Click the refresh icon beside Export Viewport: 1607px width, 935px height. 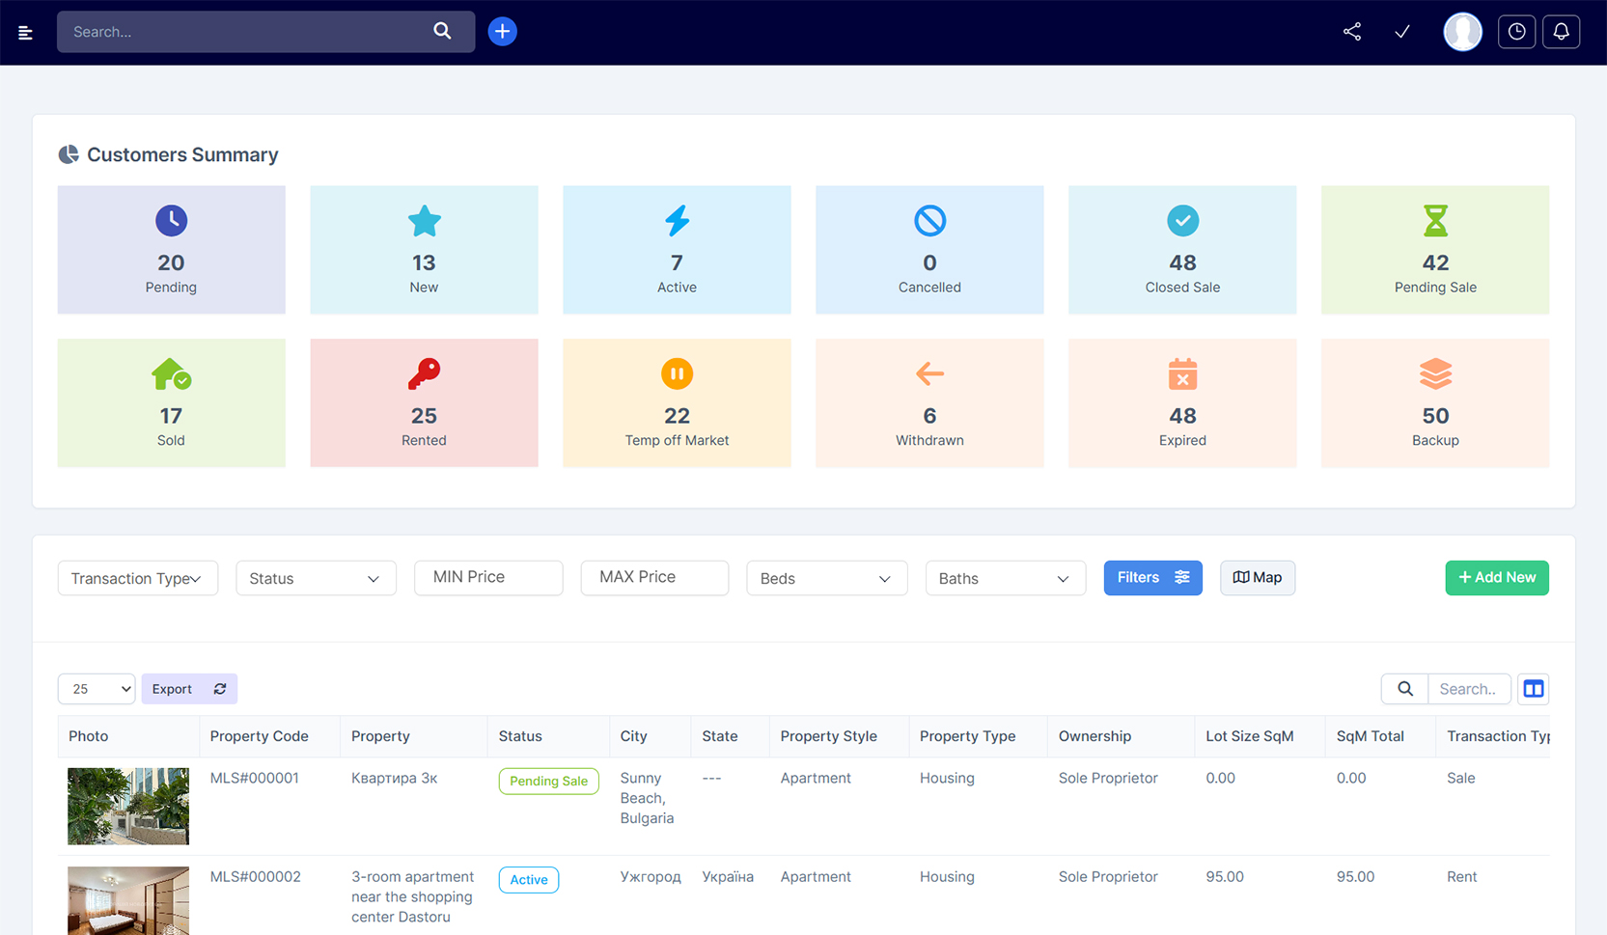coord(220,689)
